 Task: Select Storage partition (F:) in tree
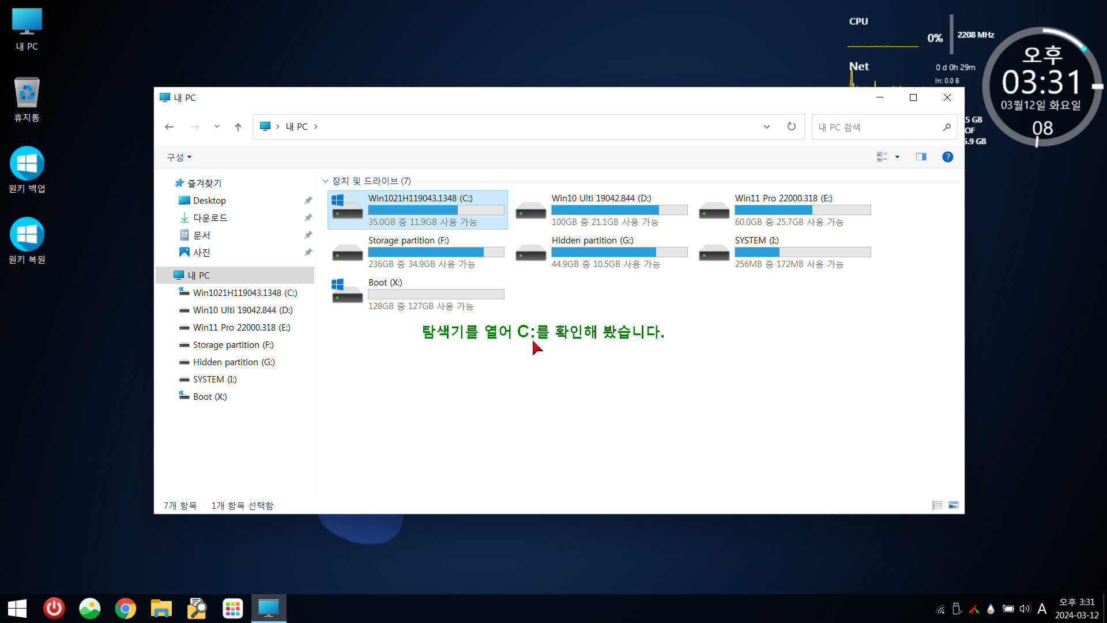(233, 344)
